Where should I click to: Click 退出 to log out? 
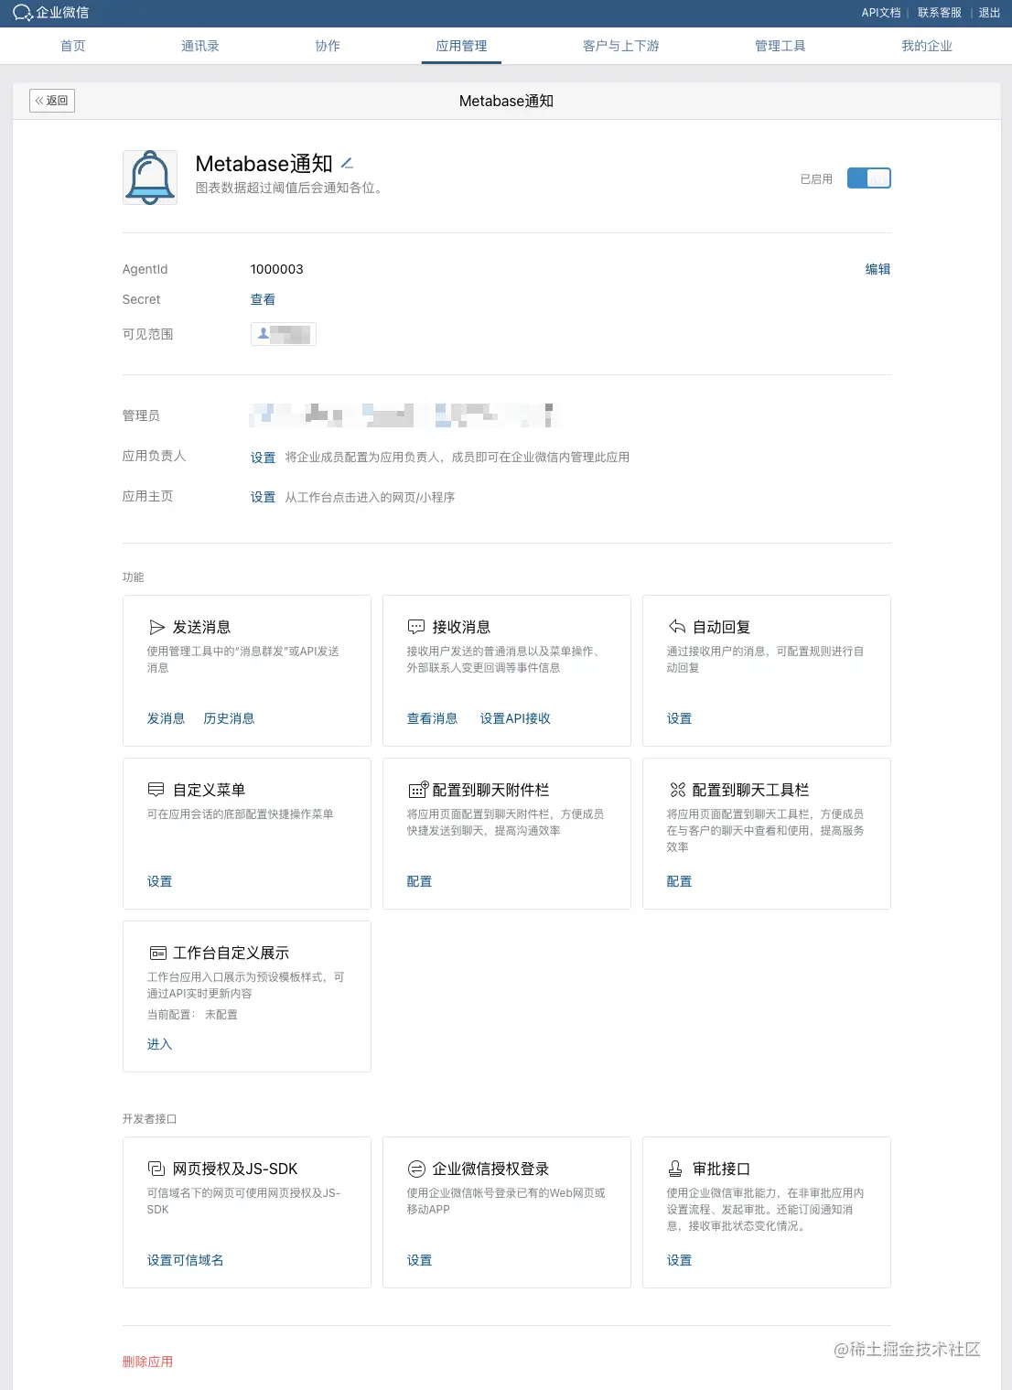(989, 13)
